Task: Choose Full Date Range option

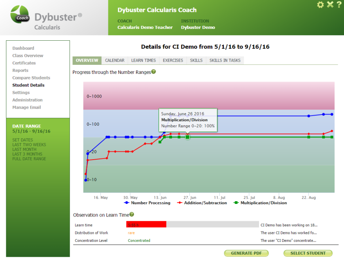Action: click(29, 159)
